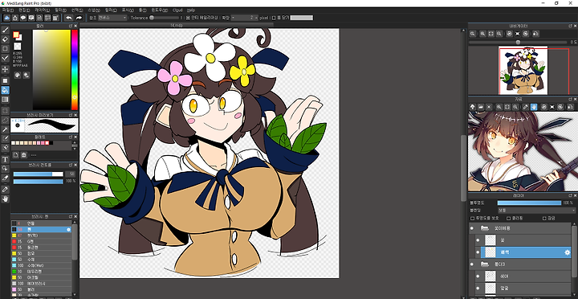The height and width of the screenshot is (299, 578).
Task: Select the Magic Wand tool
Action: pos(5,129)
